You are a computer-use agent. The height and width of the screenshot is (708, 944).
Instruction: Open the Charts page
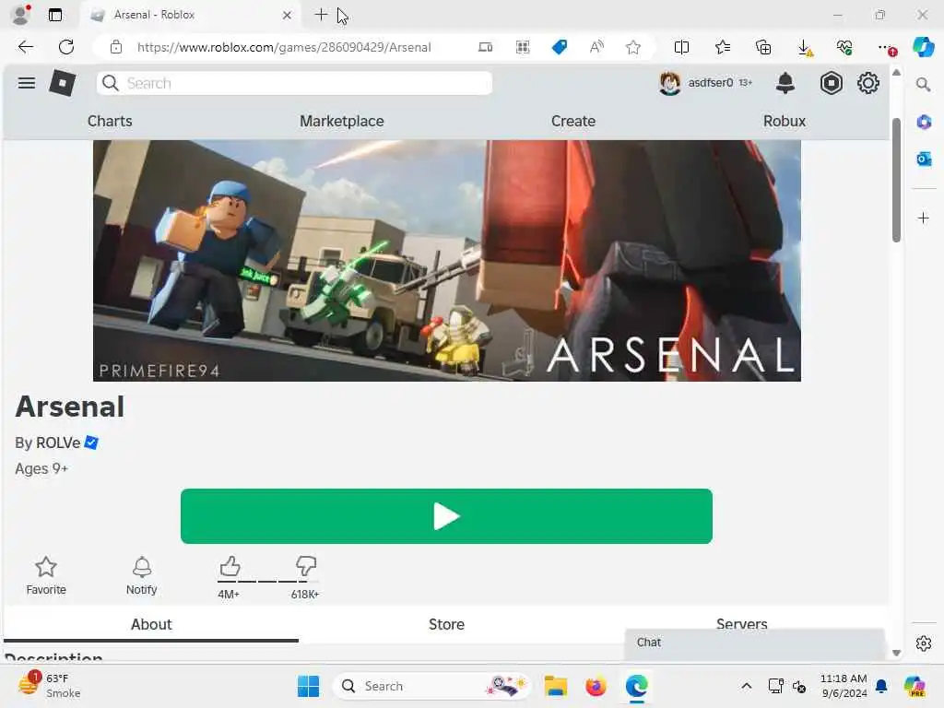coord(110,121)
